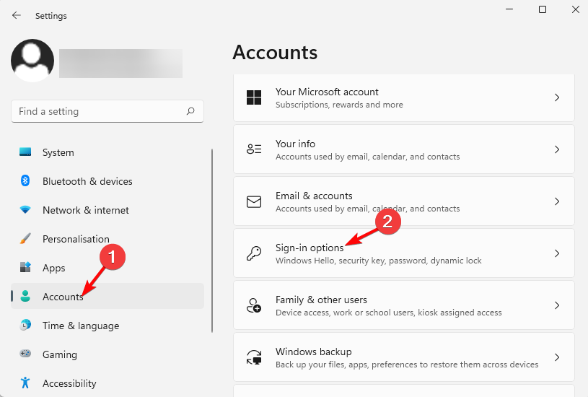Open the Apps category

click(107, 268)
